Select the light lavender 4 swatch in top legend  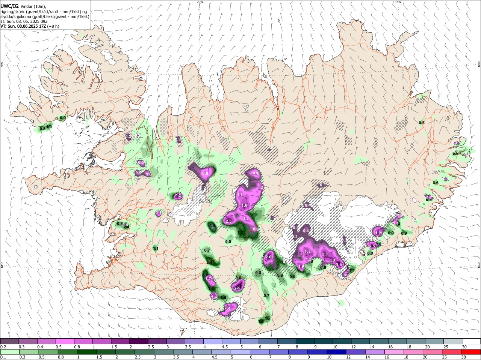click(x=212, y=342)
